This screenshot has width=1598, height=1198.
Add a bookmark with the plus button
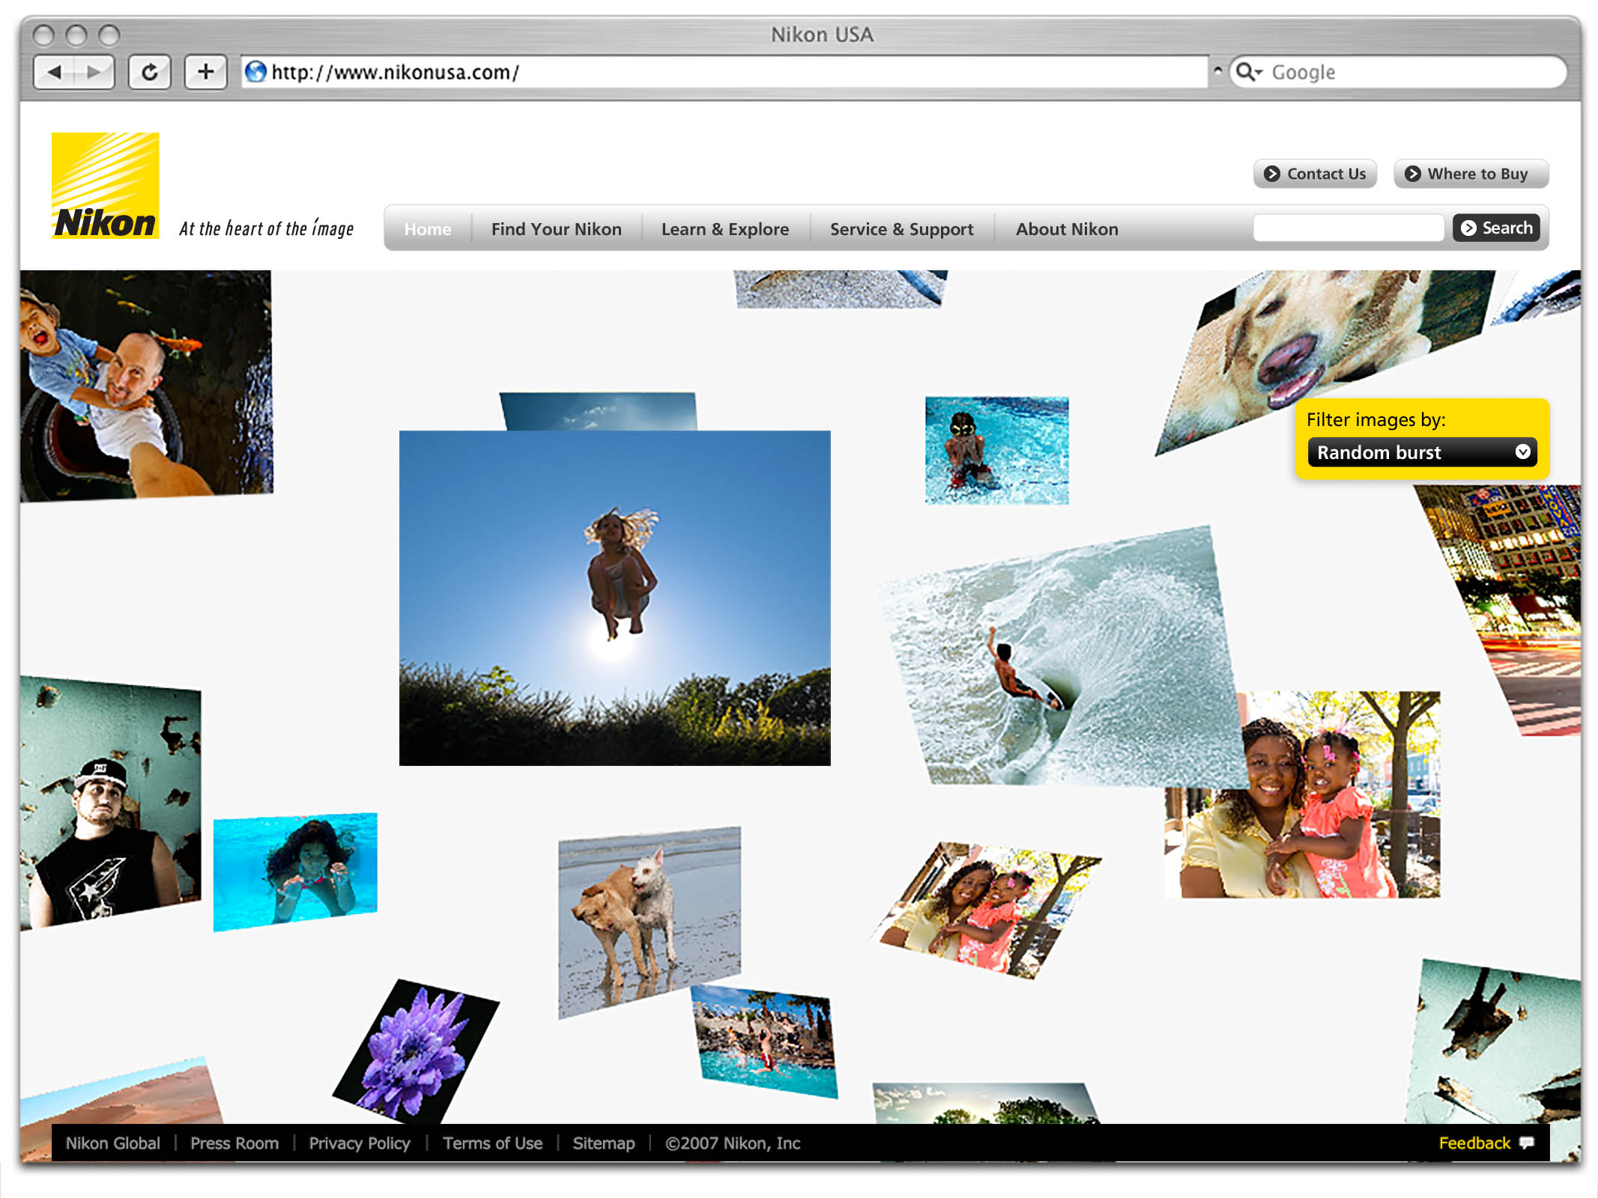point(205,73)
